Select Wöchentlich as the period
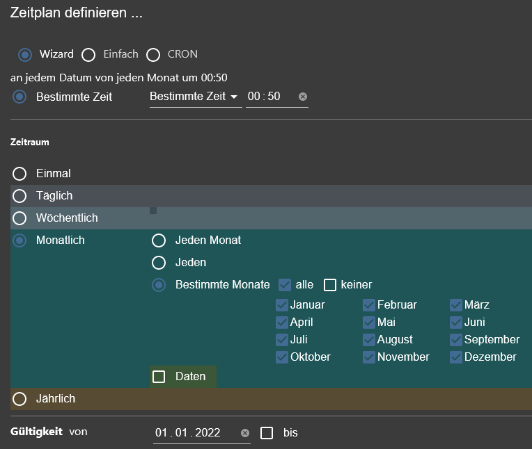Image resolution: width=532 pixels, height=449 pixels. [19, 218]
